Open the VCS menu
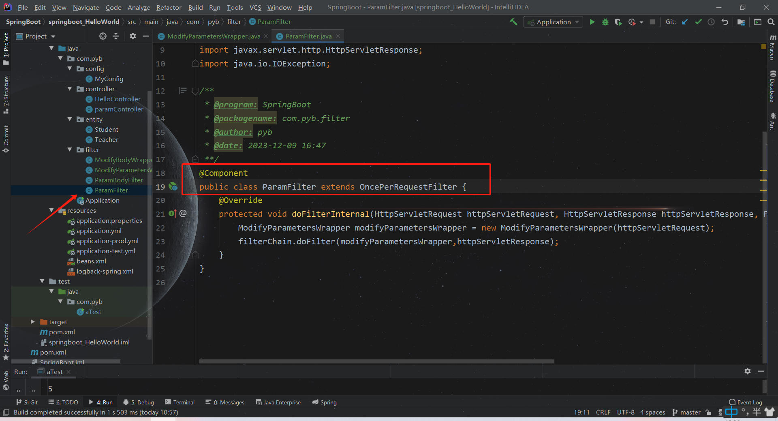Image resolution: width=778 pixels, height=421 pixels. click(x=255, y=7)
